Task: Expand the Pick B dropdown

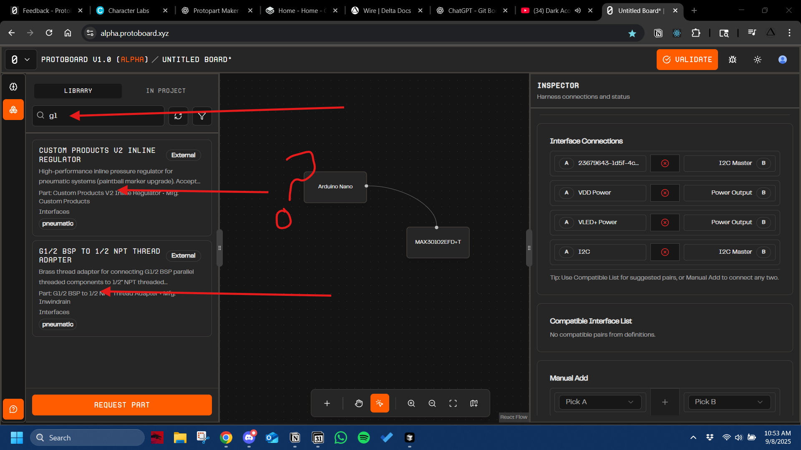Action: coord(729,402)
